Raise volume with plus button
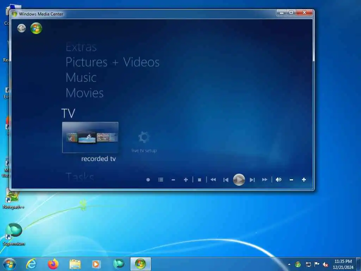Image resolution: width=361 pixels, height=271 pixels. coord(304,180)
